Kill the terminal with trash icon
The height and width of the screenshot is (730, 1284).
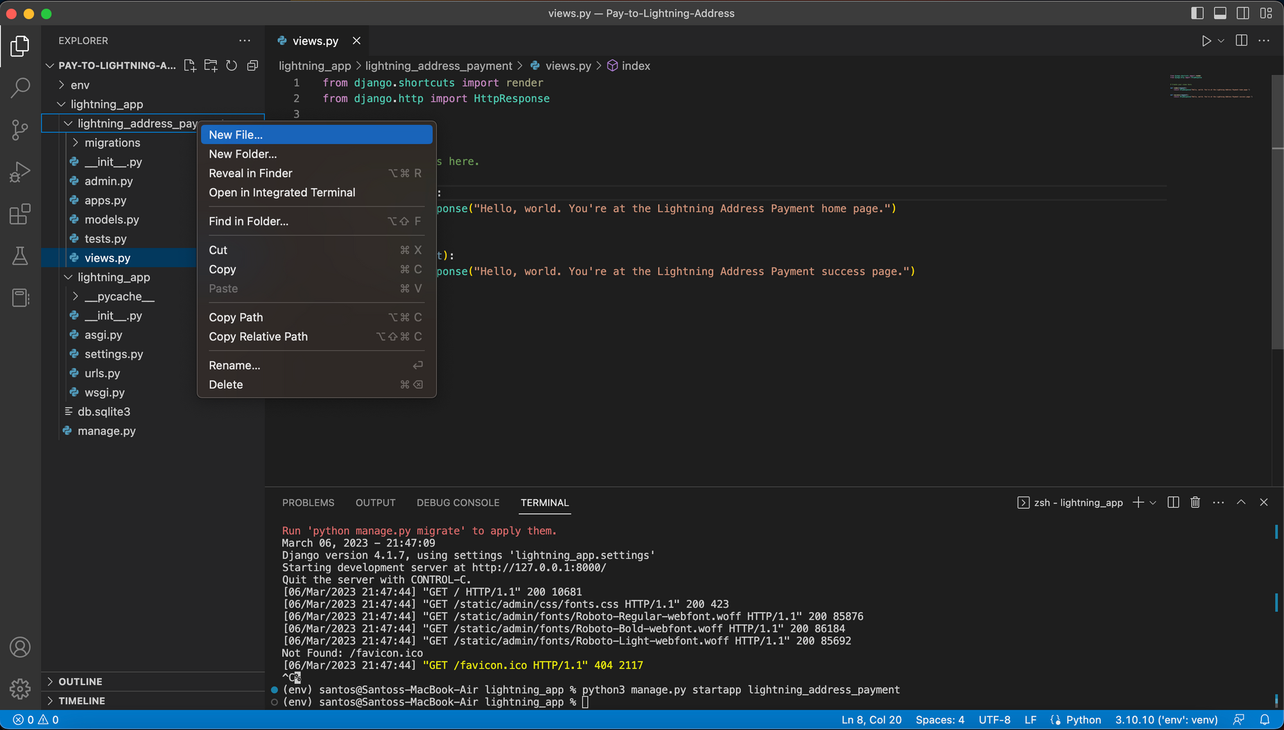click(1195, 502)
